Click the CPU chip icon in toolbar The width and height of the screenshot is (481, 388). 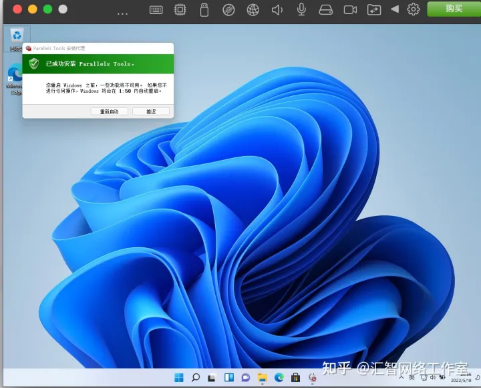180,10
